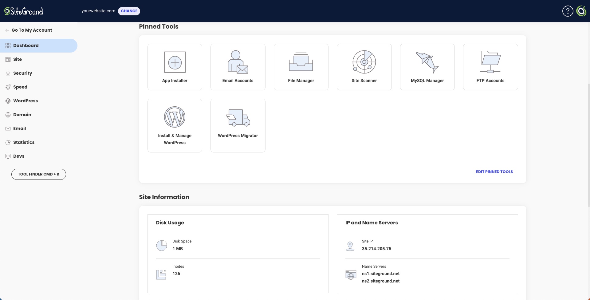Click the yourwebsite.com domain text
The image size is (590, 300).
click(98, 11)
